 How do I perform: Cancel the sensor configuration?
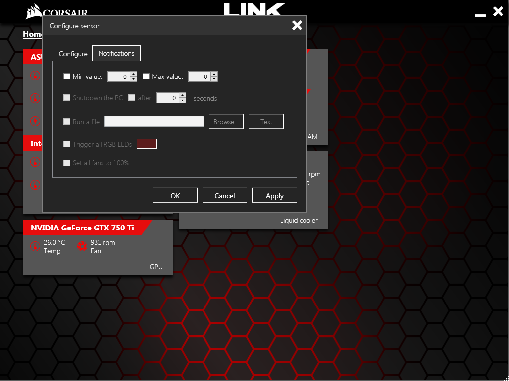(x=224, y=195)
